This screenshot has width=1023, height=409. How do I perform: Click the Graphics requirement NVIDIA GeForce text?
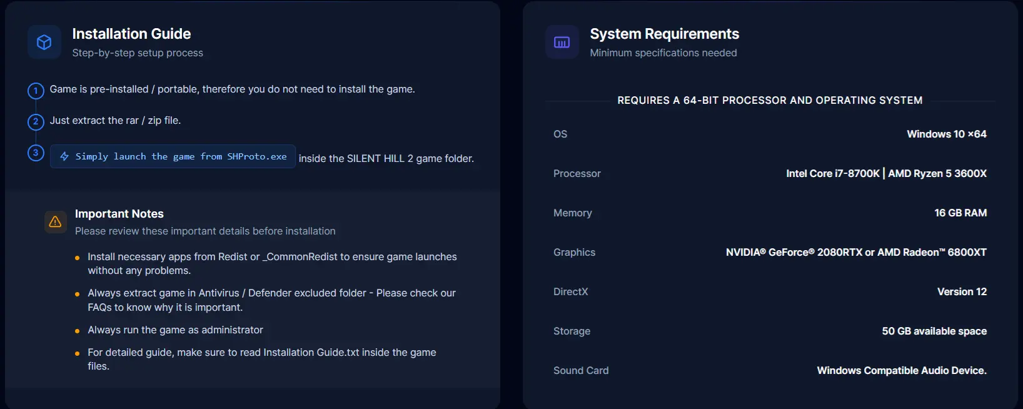[x=856, y=252]
